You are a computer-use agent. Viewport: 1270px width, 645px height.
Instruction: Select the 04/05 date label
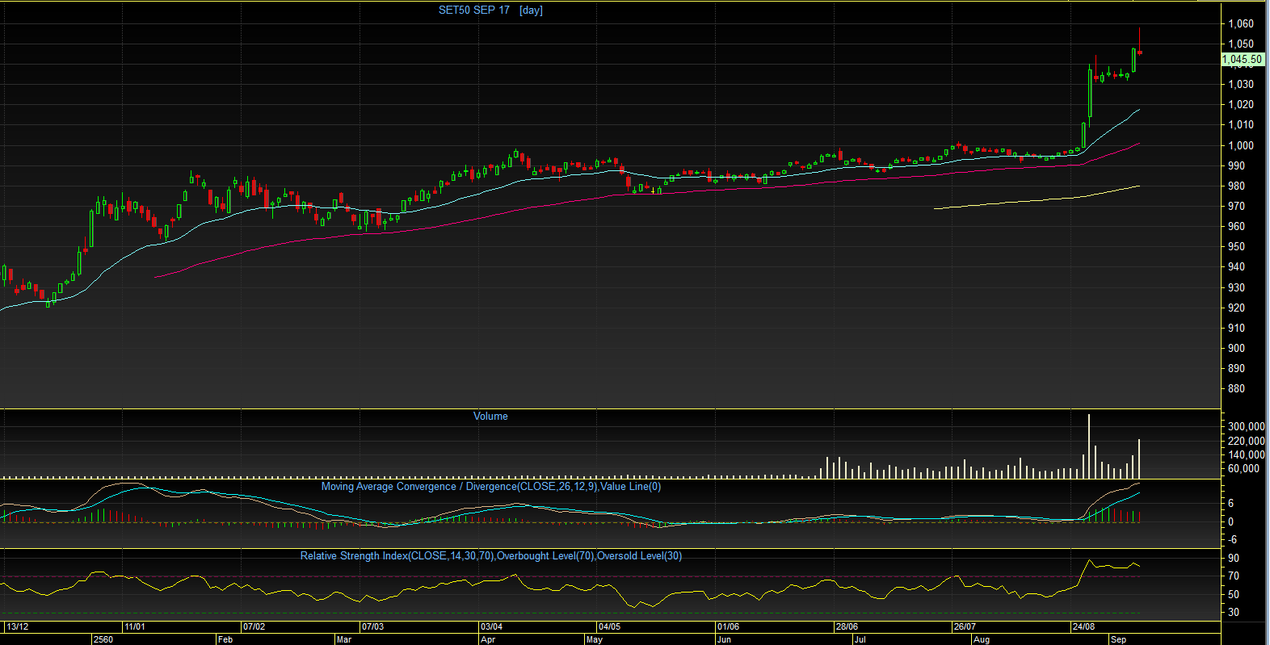pos(609,627)
